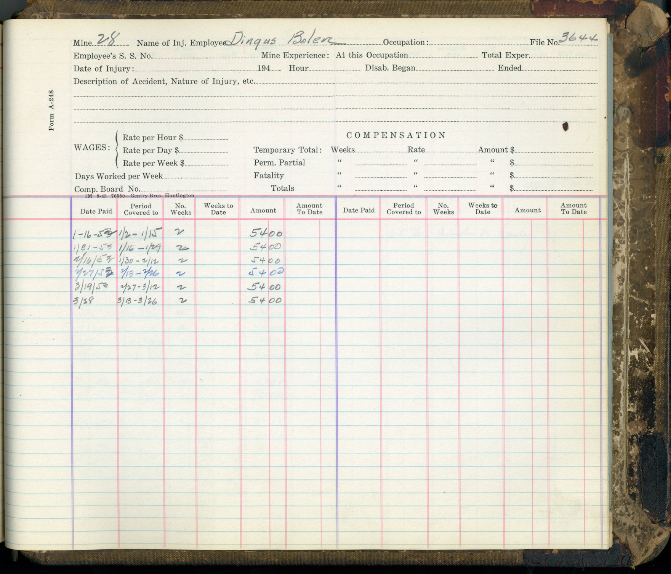The width and height of the screenshot is (671, 574).
Task: Click the left 'Amount To Date' column header
Action: coord(309,209)
